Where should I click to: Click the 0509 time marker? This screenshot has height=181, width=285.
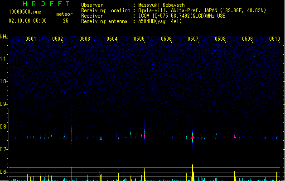pyautogui.click(x=247, y=39)
